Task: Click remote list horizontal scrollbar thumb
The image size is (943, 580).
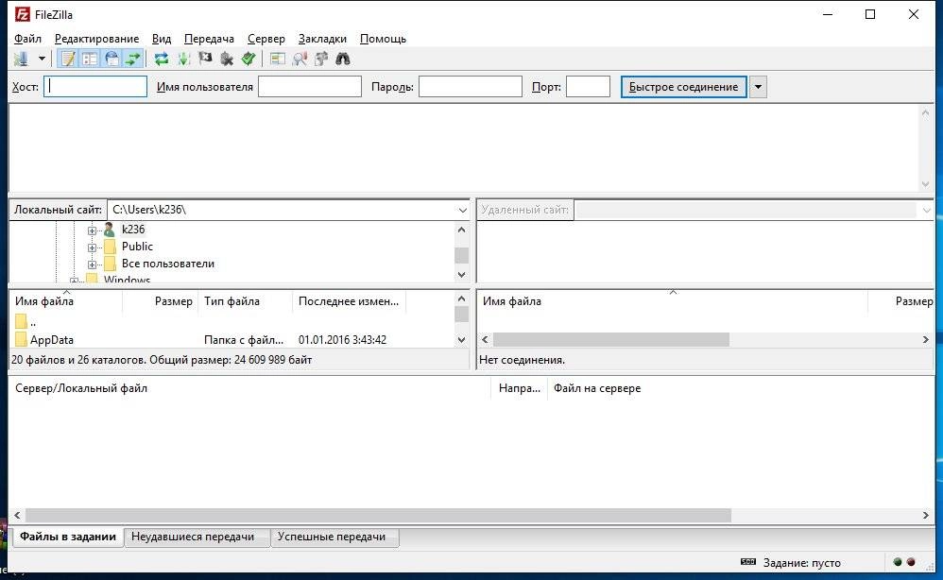Action: pyautogui.click(x=611, y=339)
